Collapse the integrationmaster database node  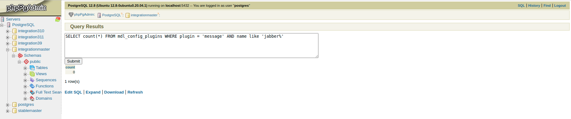click(7, 50)
